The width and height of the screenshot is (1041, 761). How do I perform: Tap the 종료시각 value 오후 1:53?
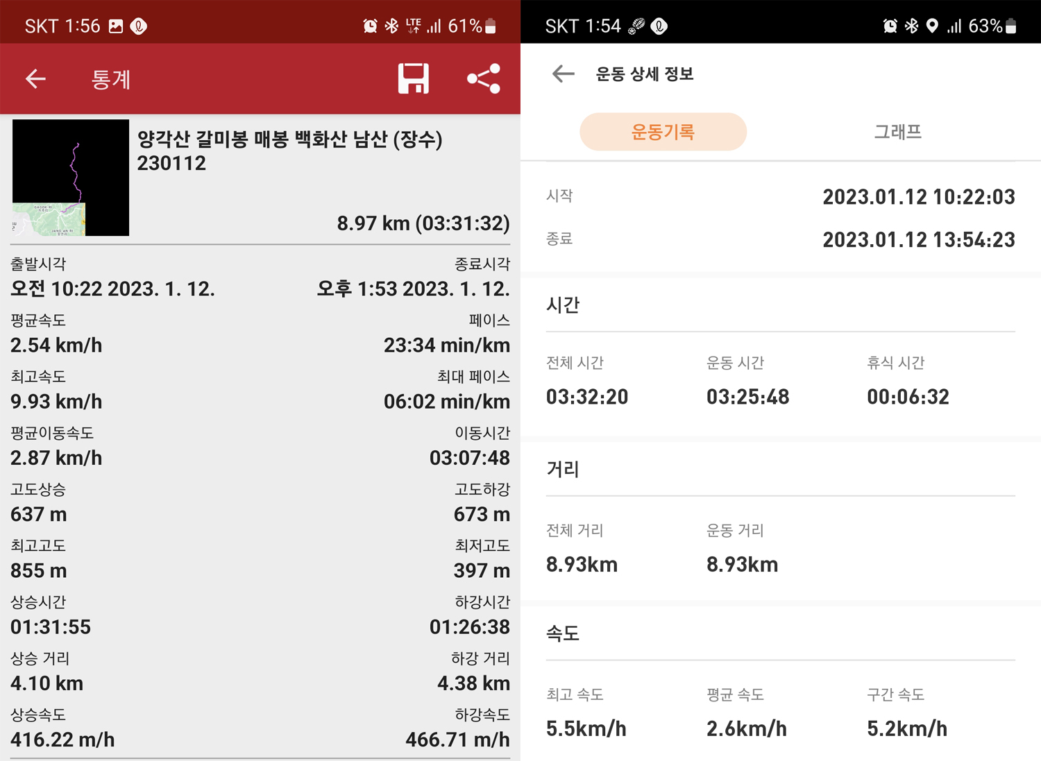pos(414,289)
